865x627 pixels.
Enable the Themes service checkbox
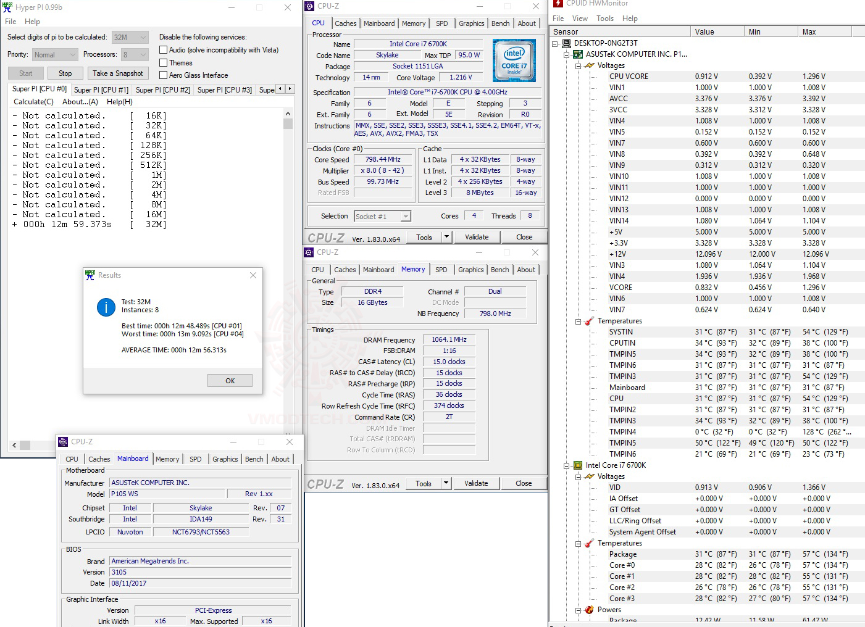[x=162, y=62]
